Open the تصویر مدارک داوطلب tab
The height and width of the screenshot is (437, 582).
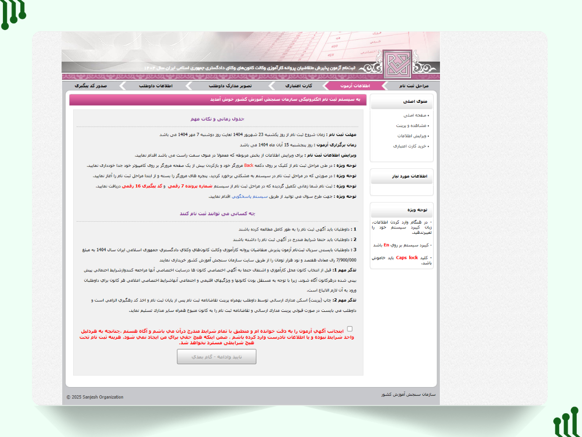230,86
